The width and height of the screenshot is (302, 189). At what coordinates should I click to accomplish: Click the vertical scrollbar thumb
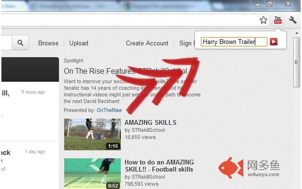[x=296, y=62]
